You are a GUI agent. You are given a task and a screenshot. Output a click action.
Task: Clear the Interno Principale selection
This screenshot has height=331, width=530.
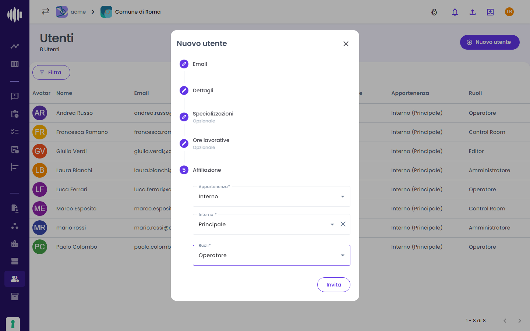click(x=343, y=224)
